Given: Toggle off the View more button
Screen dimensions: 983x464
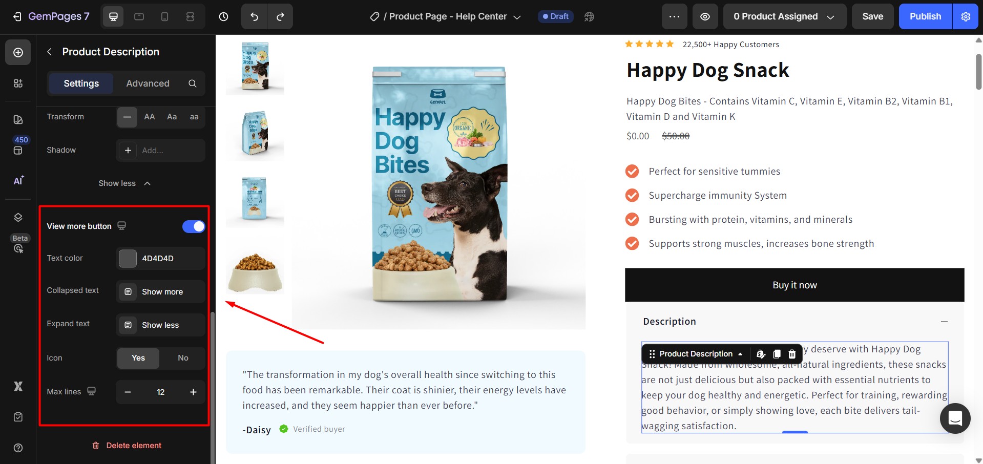Looking at the screenshot, I should point(194,226).
